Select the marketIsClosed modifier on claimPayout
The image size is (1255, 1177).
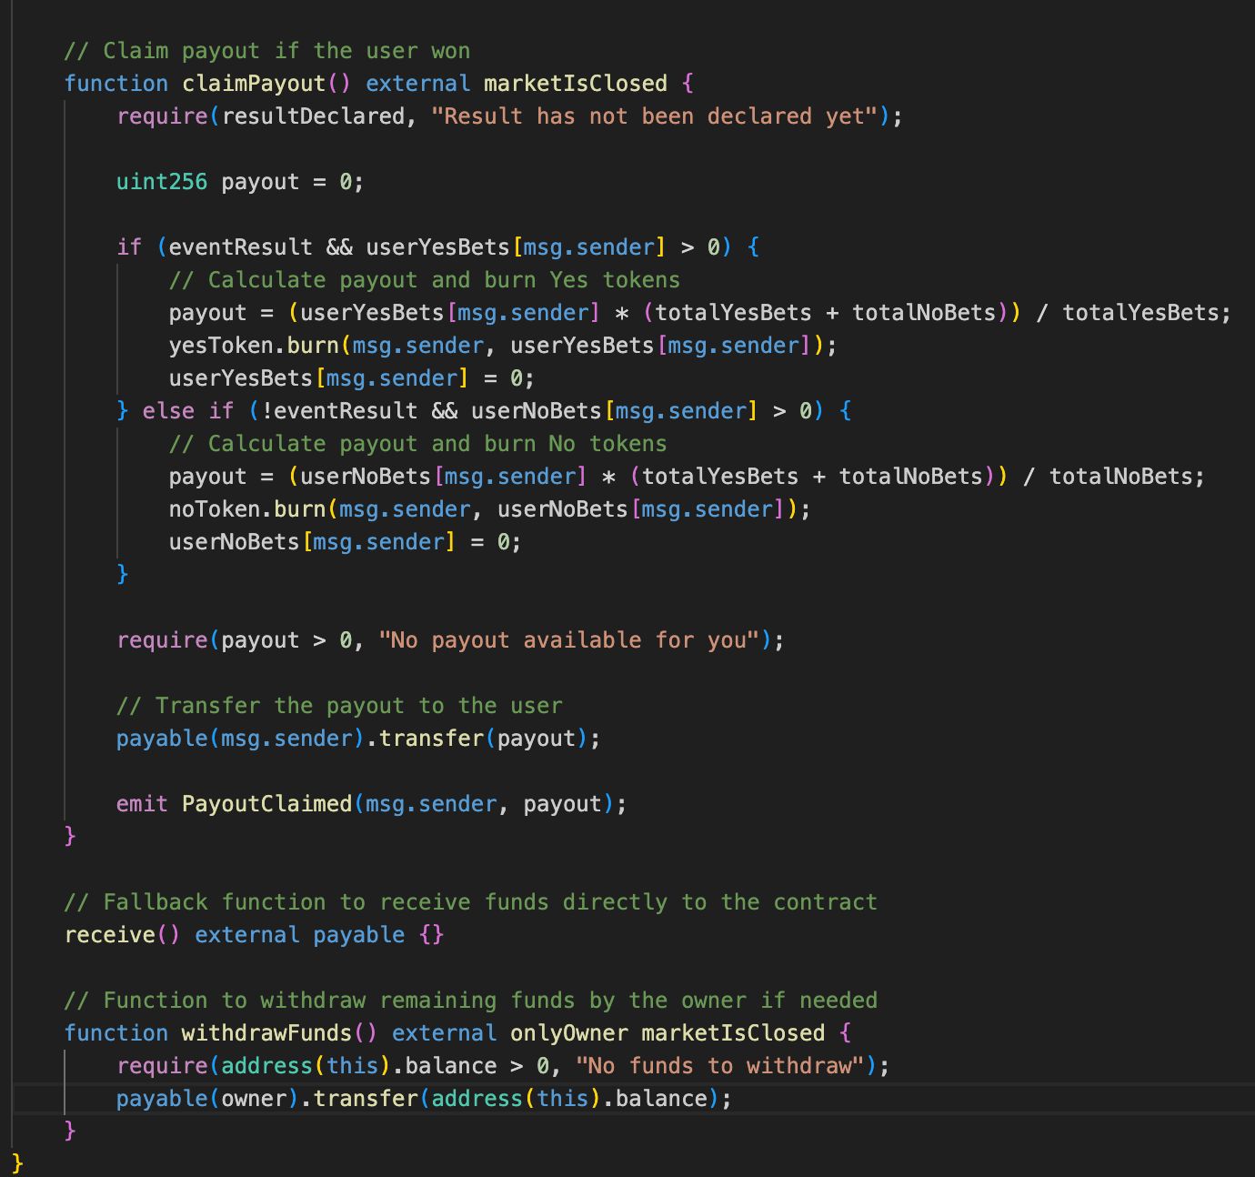pyautogui.click(x=576, y=84)
